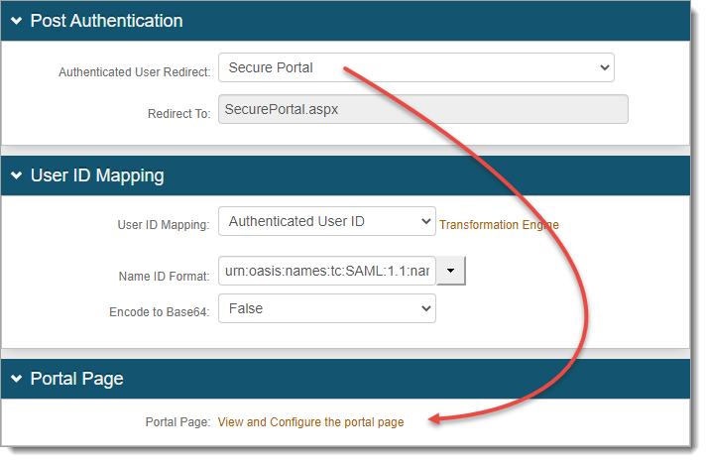
Task: Collapse the User ID Mapping section chevron
Action: point(17,176)
